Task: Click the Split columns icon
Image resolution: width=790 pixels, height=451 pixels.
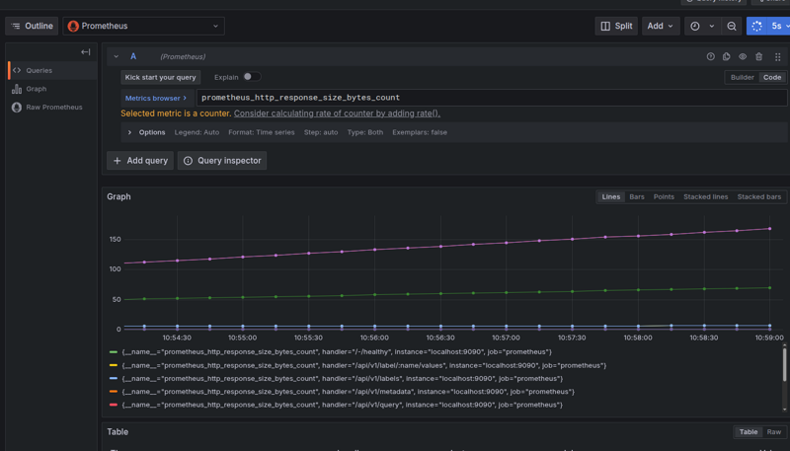Action: point(605,26)
